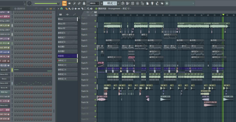Select pattern Bbaa #3 in the picker
The image size is (236, 122).
[x=68, y=24]
